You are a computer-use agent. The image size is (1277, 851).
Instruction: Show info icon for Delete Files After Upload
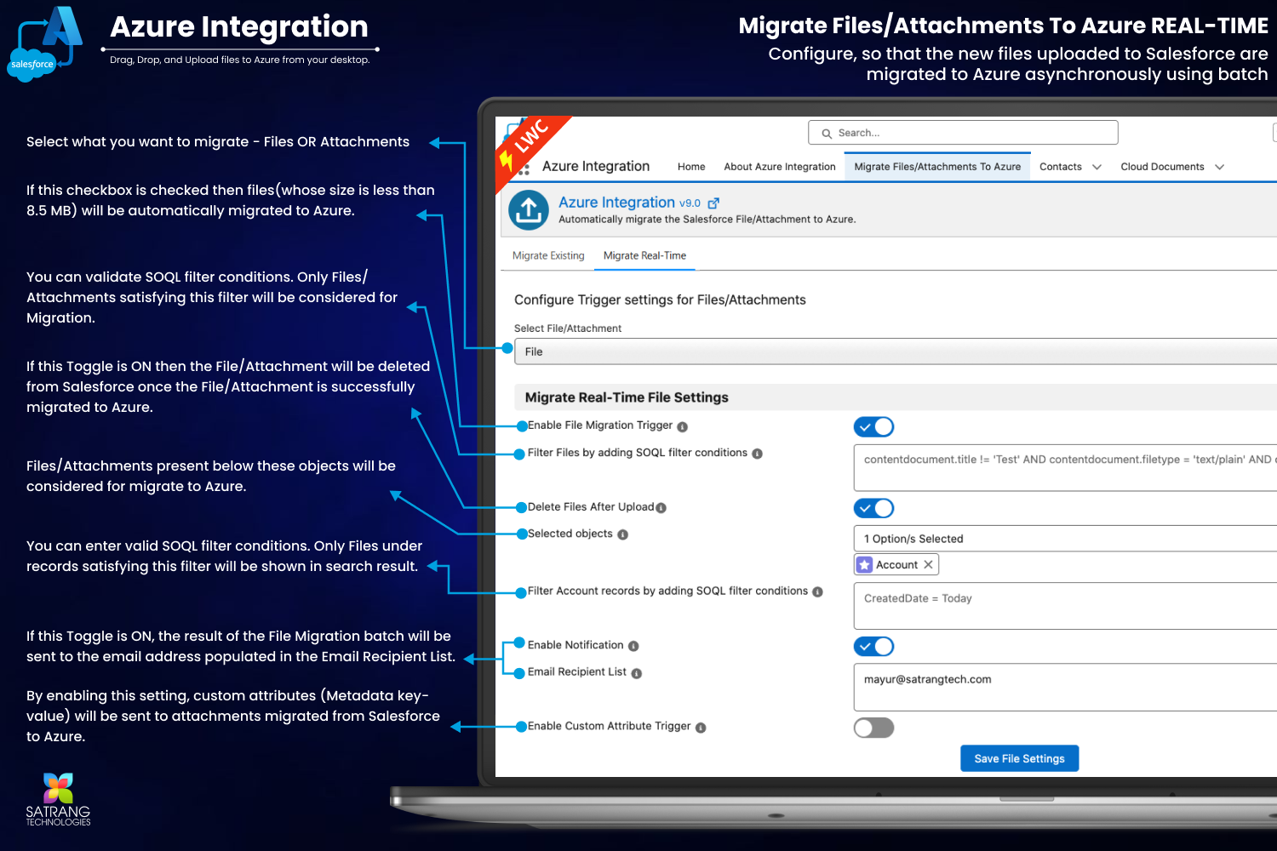[661, 508]
